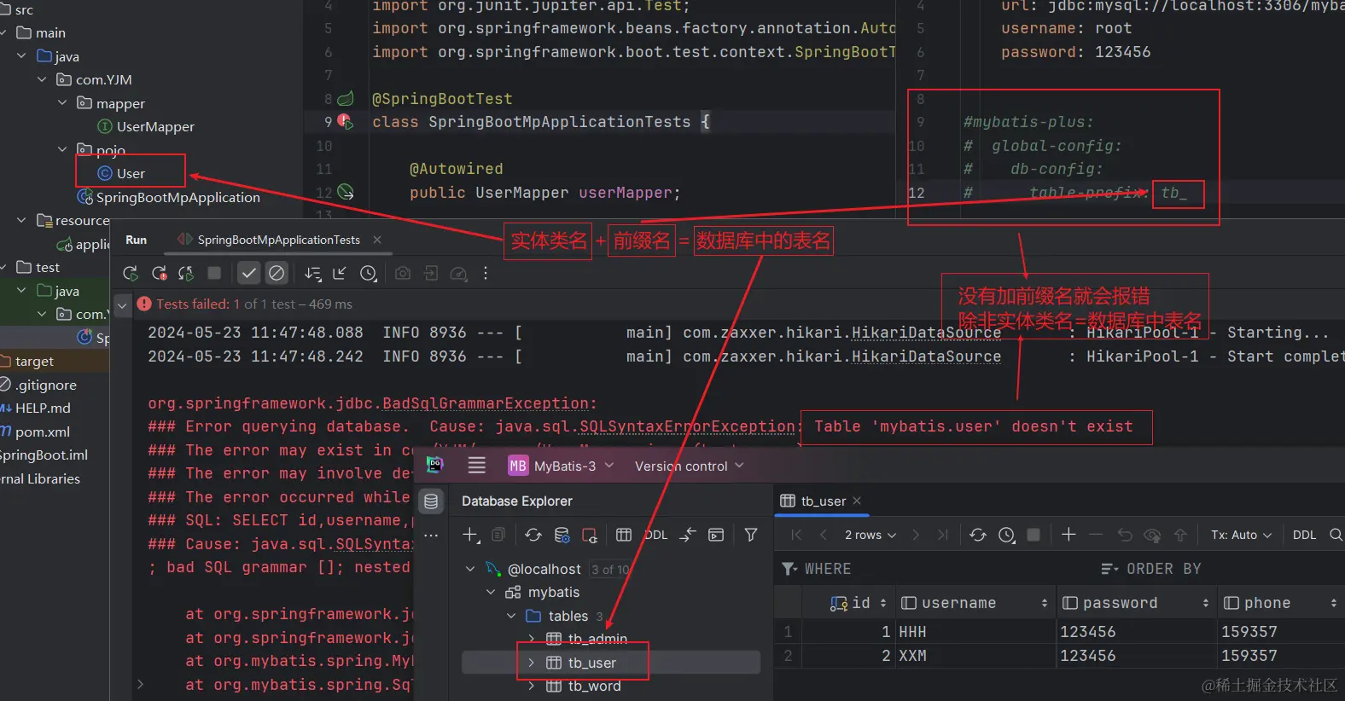The image size is (1345, 701).
Task: Click the disconnect data source icon
Action: [590, 535]
